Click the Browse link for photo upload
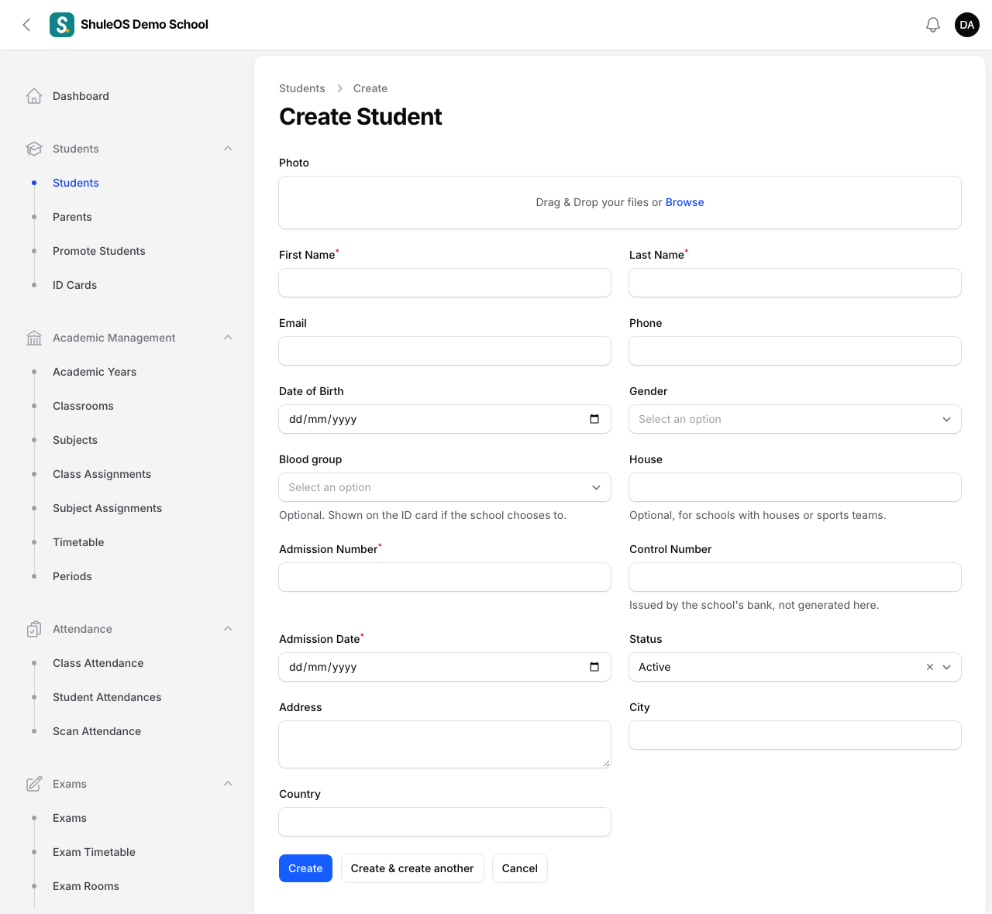The height and width of the screenshot is (914, 992). tap(685, 202)
